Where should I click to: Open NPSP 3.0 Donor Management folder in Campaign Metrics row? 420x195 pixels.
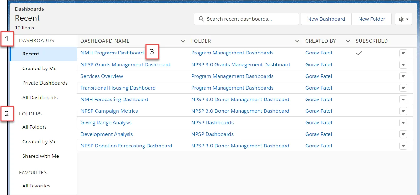tap(240, 111)
